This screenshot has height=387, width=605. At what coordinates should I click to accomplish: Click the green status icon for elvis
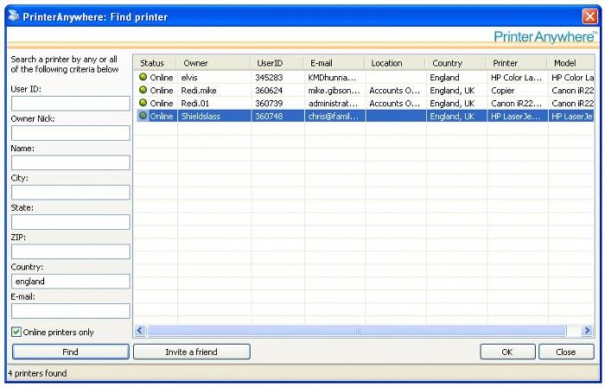pyautogui.click(x=143, y=76)
